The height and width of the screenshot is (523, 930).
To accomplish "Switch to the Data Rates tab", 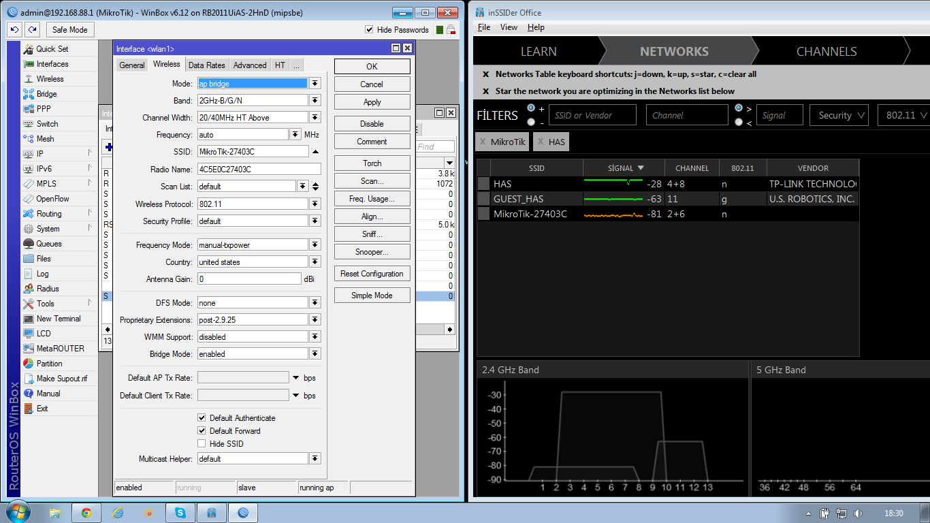I will [x=206, y=65].
